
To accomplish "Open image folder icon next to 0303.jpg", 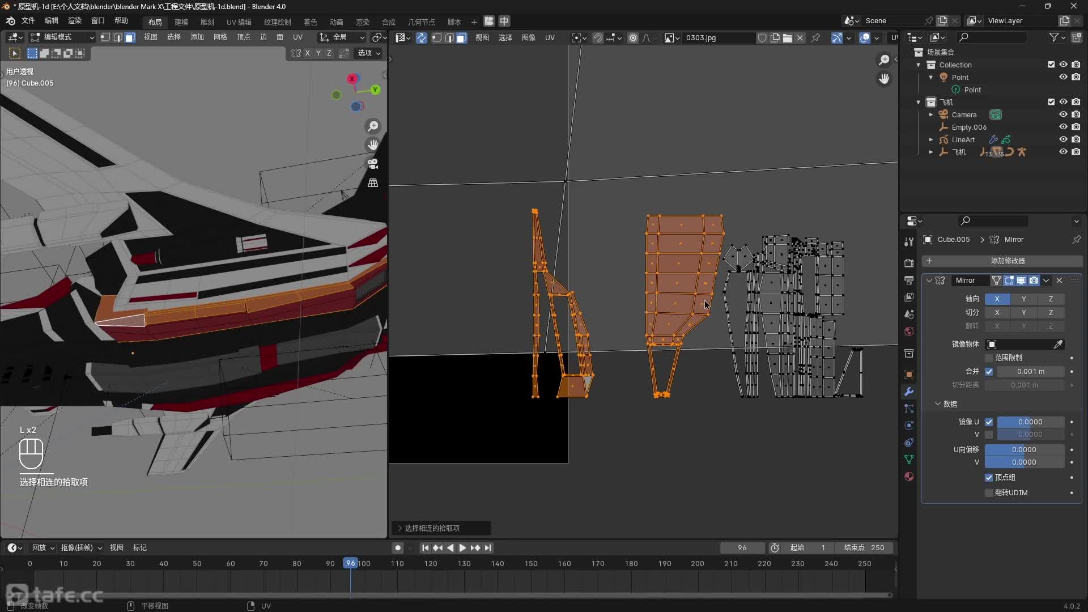I will click(788, 38).
